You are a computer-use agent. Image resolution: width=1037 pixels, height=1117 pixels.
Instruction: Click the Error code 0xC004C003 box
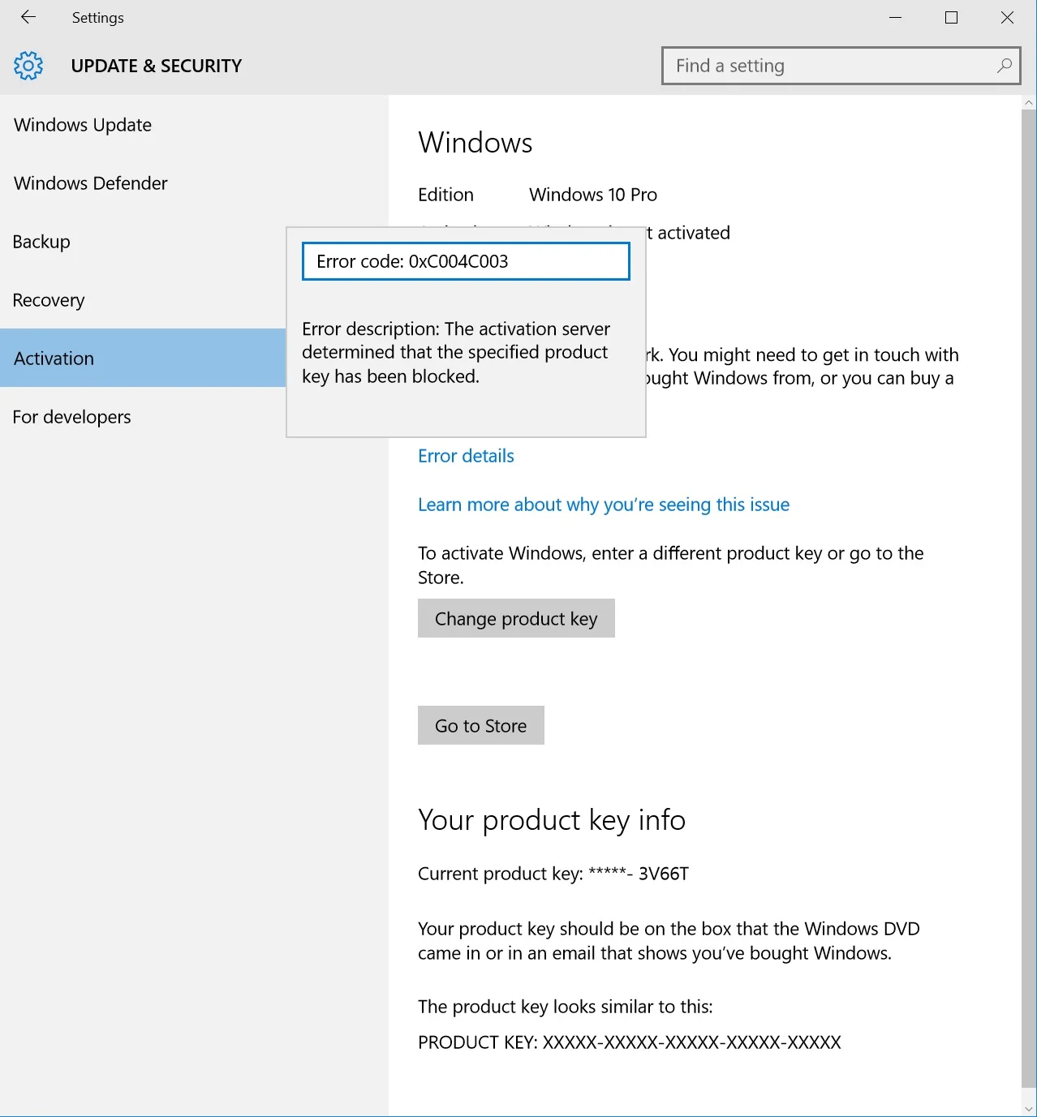click(x=466, y=261)
